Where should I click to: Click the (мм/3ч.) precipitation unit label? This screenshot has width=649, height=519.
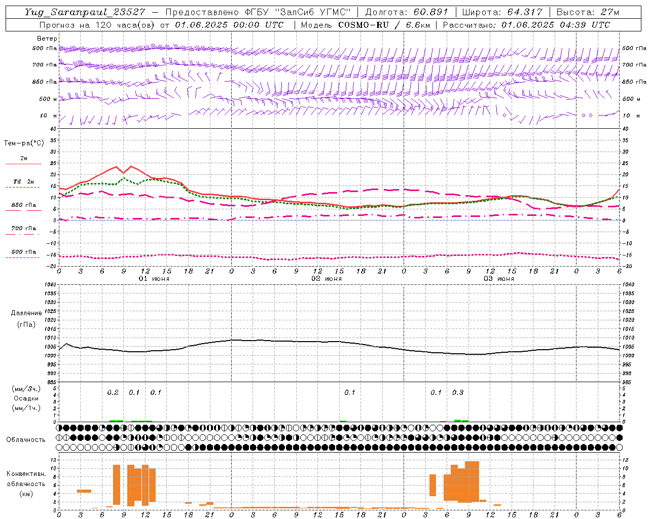pos(26,389)
